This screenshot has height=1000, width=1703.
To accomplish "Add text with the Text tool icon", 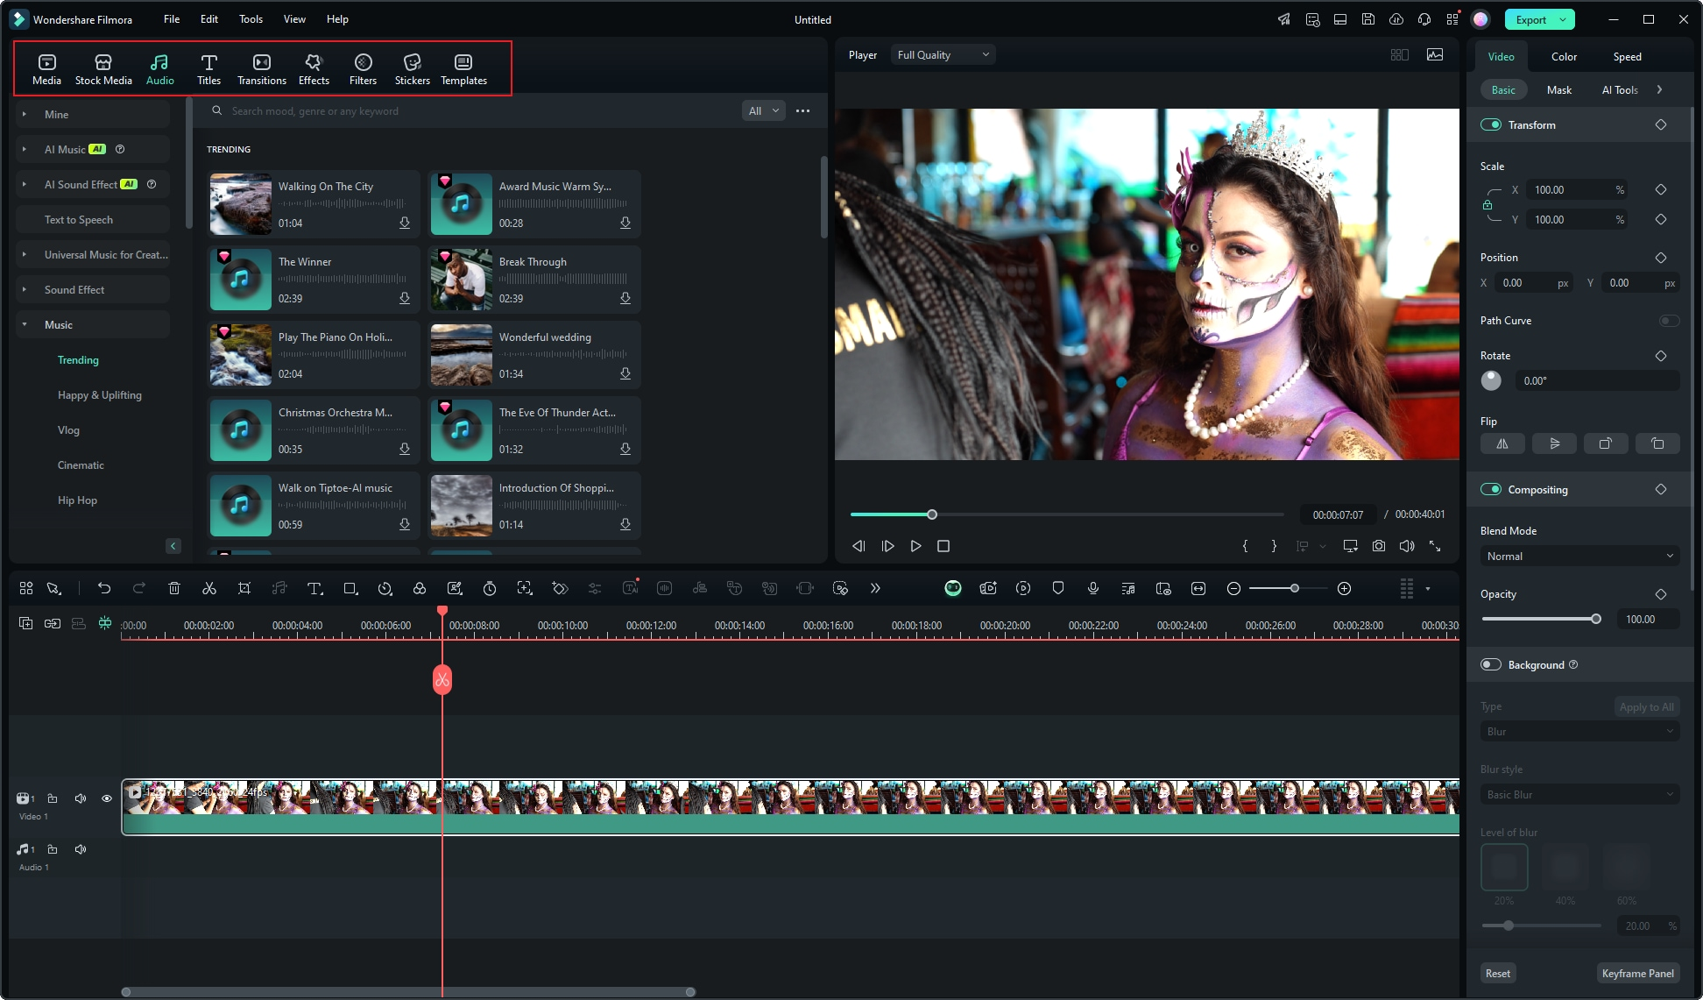I will pyautogui.click(x=314, y=588).
